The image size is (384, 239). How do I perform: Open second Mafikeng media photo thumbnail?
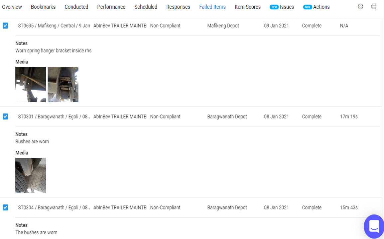pyautogui.click(x=63, y=84)
